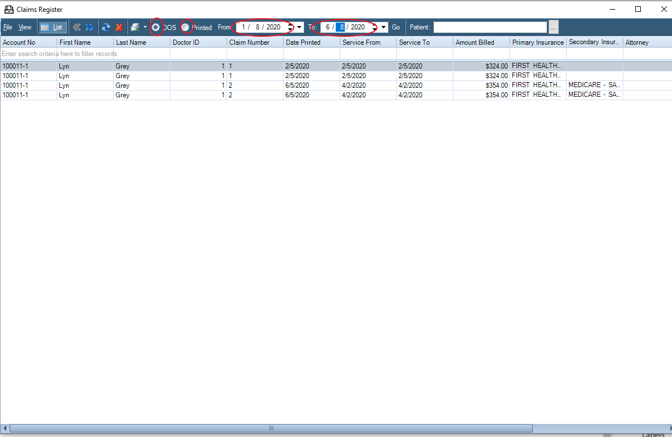The height and width of the screenshot is (437, 672).
Task: Open the To date calendar dropdown
Action: 384,27
